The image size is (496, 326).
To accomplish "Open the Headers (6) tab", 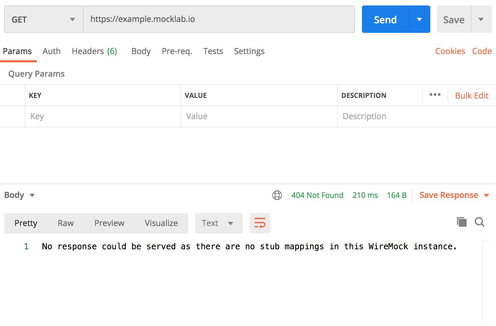I will tap(94, 51).
